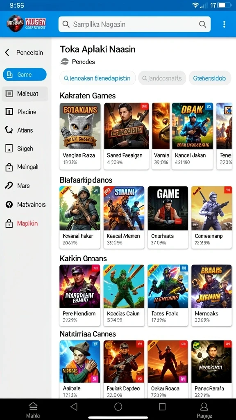The height and width of the screenshot is (420, 236).
Task: Click rating 37 09% under Cnarhiats
Action: [x=159, y=243]
